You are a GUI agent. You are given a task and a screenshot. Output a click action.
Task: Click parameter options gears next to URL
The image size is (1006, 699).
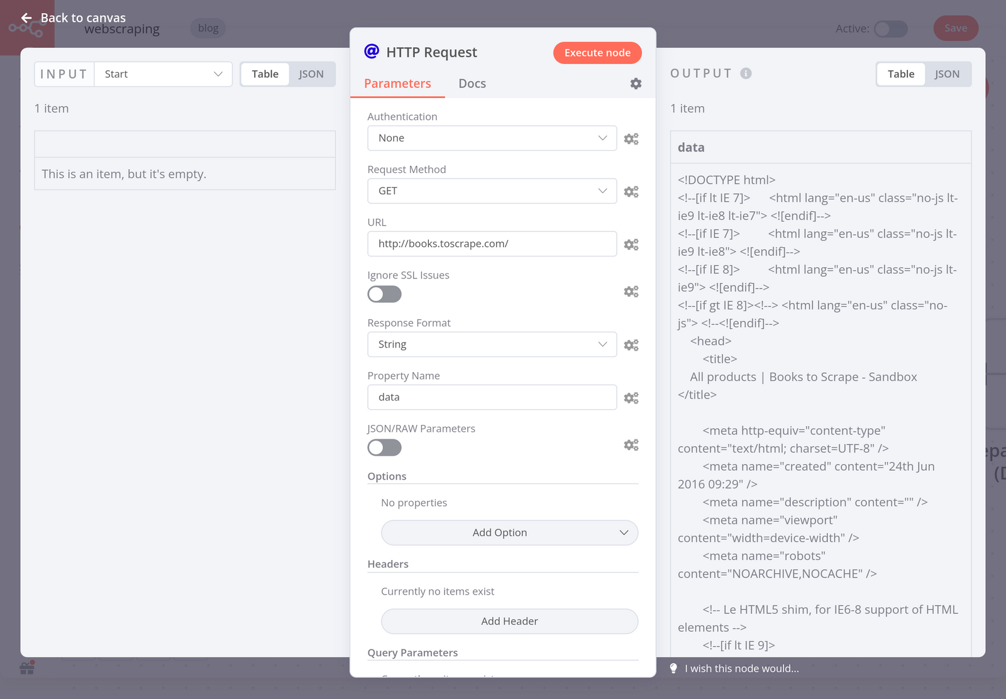(631, 244)
